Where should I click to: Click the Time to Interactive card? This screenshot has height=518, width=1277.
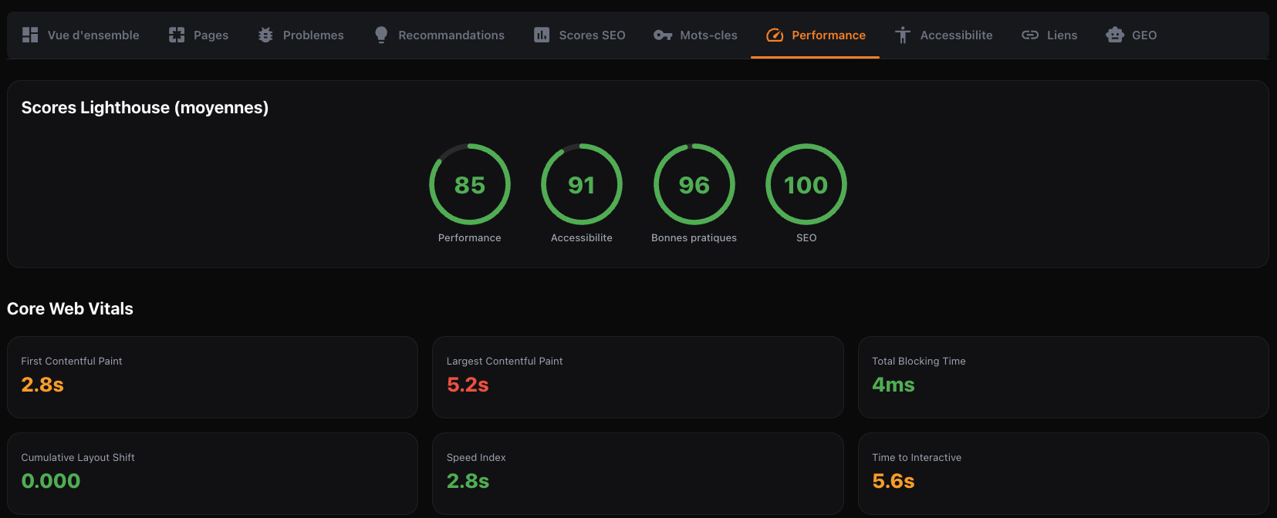tap(1062, 473)
